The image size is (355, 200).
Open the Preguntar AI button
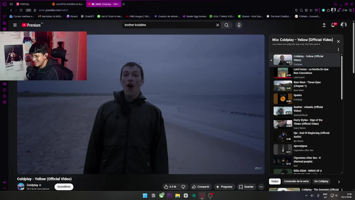point(224,187)
